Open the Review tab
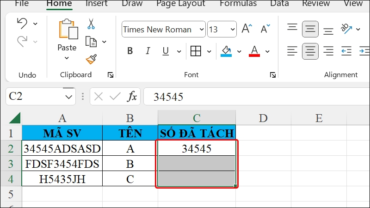The height and width of the screenshot is (208, 370). click(x=316, y=4)
